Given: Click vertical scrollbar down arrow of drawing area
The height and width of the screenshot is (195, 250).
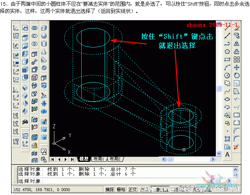Looking at the screenshot, I should click(219, 154).
